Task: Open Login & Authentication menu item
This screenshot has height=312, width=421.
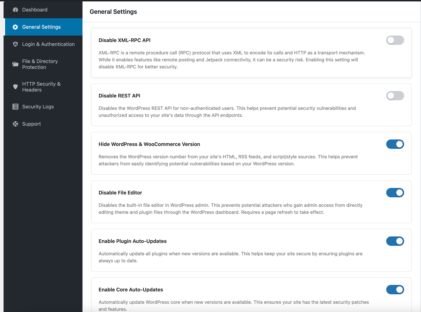Action: pyautogui.click(x=43, y=44)
